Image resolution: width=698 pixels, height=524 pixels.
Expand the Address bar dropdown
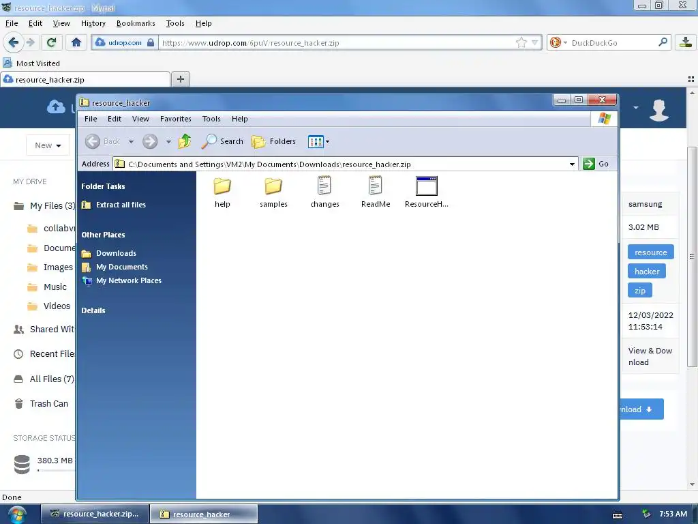[572, 164]
